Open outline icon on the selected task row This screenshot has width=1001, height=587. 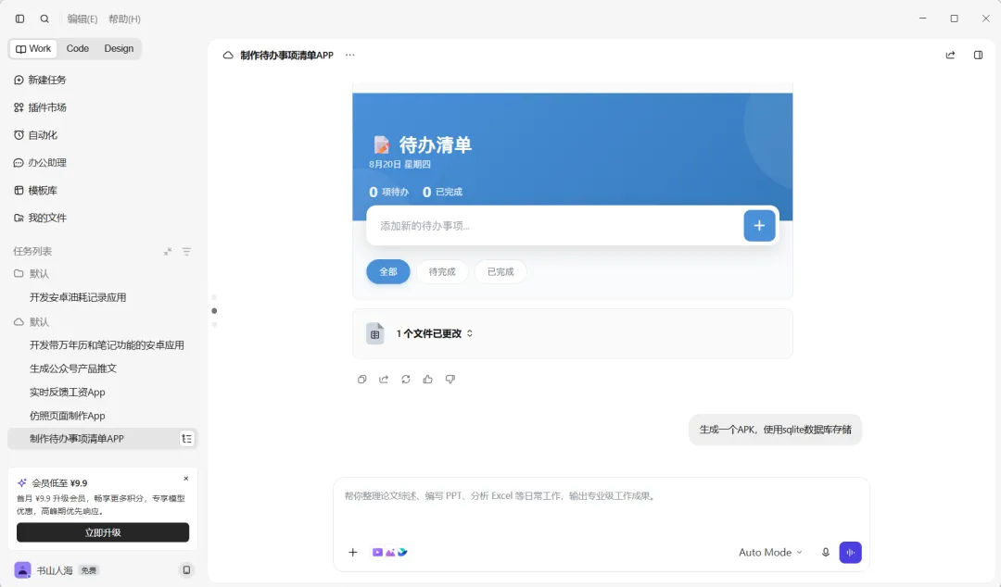pos(186,439)
